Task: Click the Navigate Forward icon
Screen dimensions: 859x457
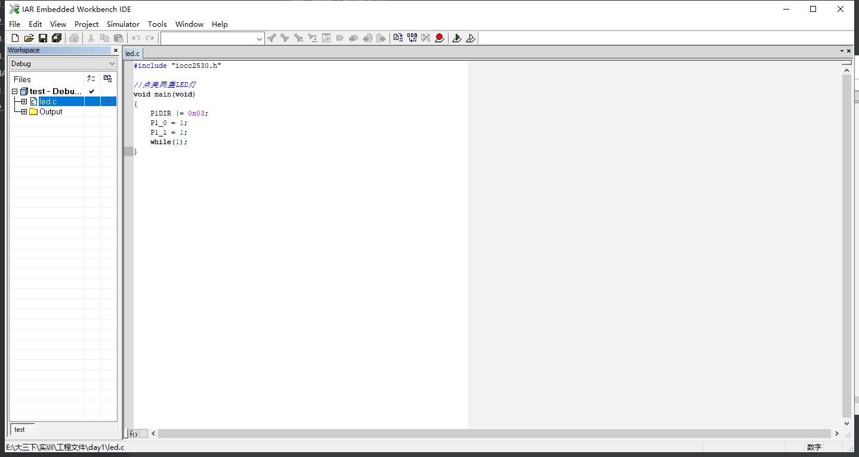Action: tap(381, 38)
